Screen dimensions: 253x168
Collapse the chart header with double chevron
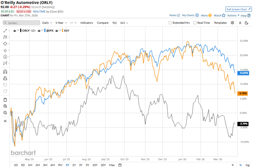click(x=240, y=23)
